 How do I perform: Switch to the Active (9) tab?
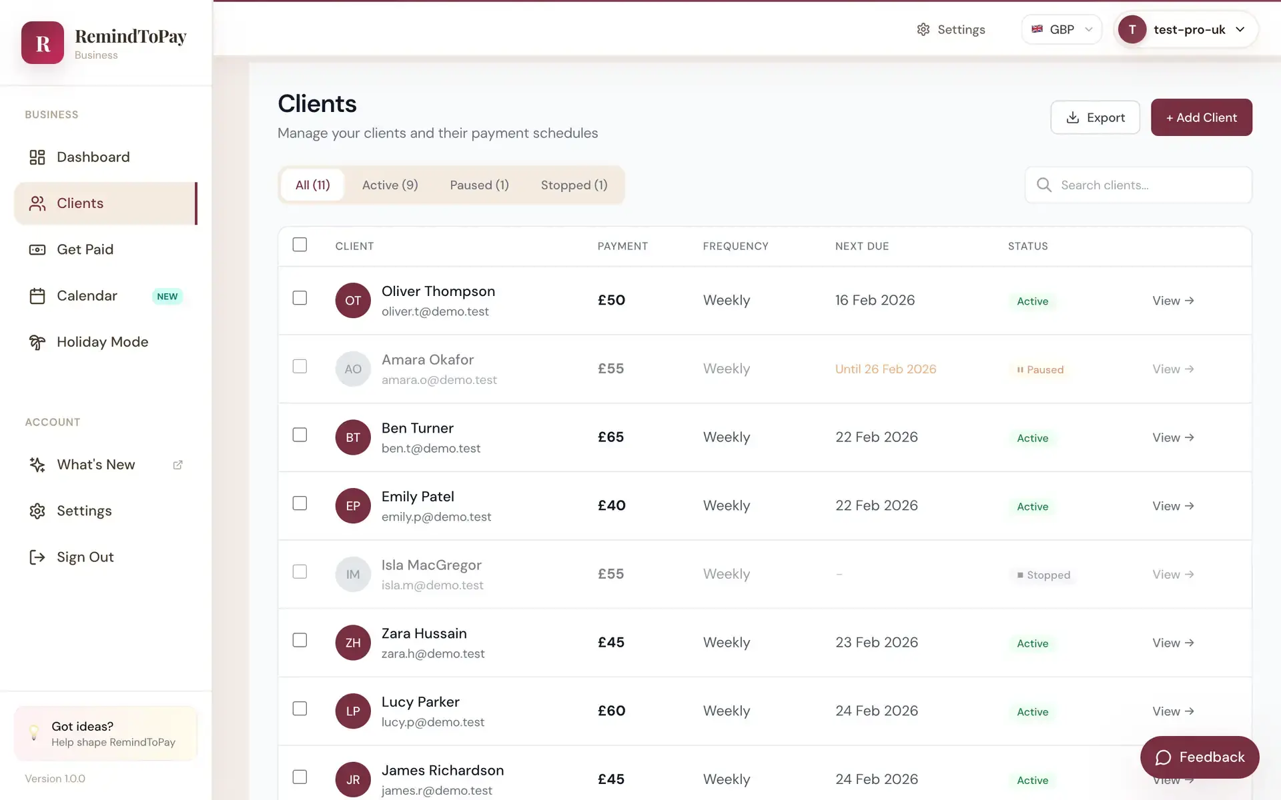(x=390, y=185)
